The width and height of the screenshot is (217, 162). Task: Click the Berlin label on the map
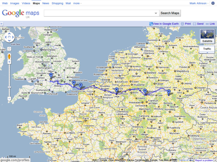[192, 63]
